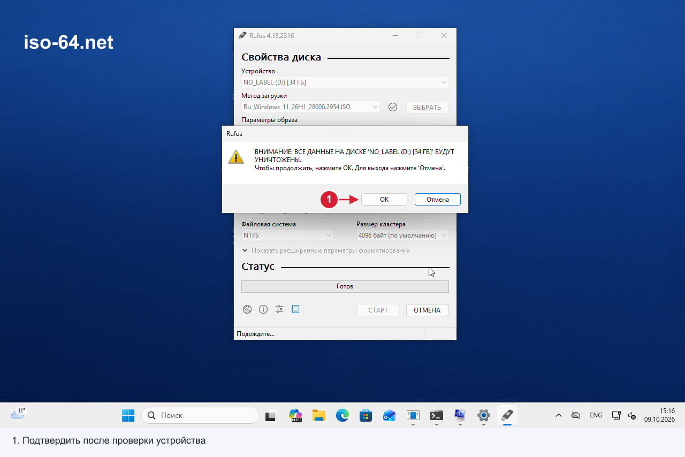
Task: Click the ОТМЕНА button in Rufus main window
Action: 427,310
